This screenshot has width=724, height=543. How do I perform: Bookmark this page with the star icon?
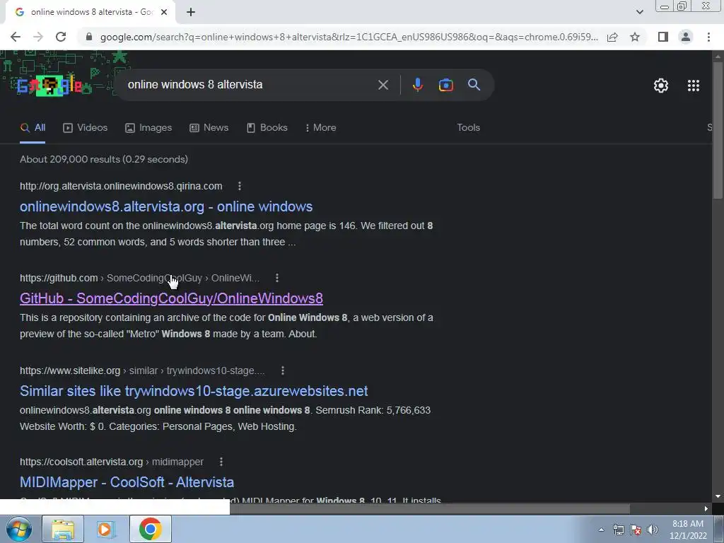point(635,37)
